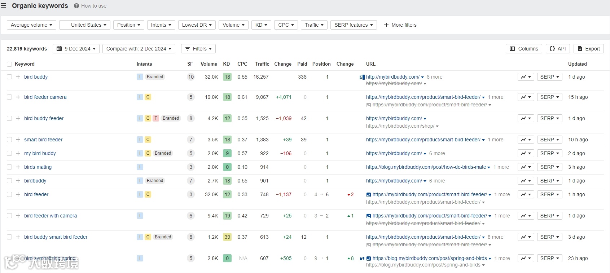Open trend chart for bird buddy row

(x=526, y=77)
